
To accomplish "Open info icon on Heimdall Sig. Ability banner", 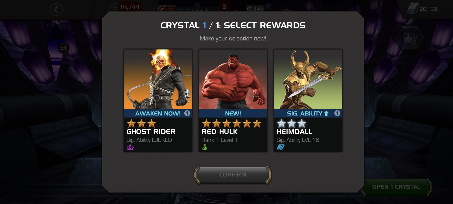I will (x=337, y=113).
